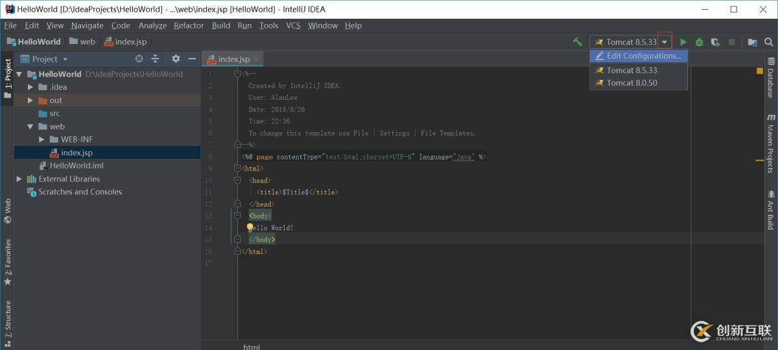Fold the comment block at line 1
778x350 pixels.
(x=238, y=74)
